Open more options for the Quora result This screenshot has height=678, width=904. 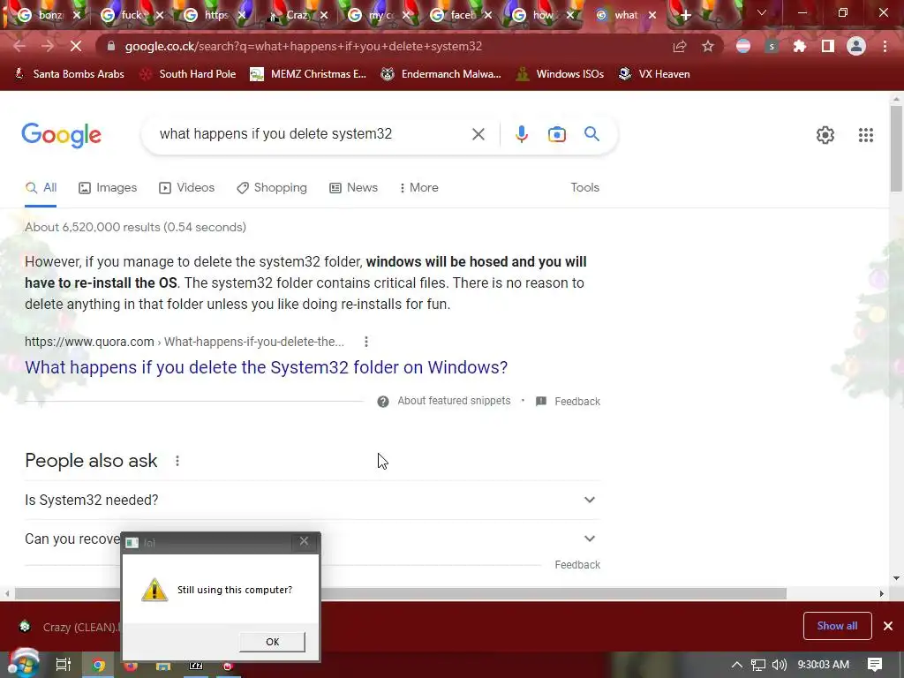pos(366,342)
